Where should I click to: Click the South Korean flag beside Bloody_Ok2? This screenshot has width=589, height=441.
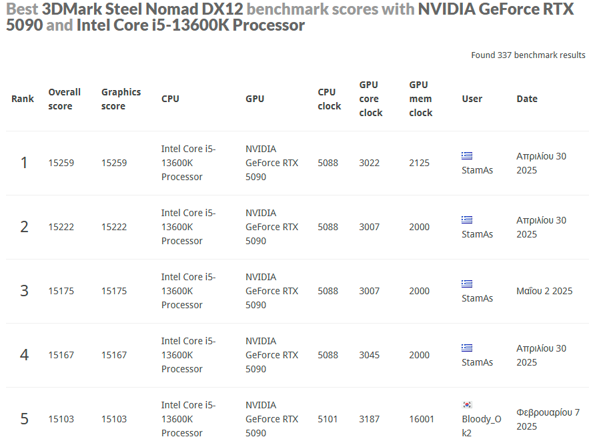pyautogui.click(x=467, y=404)
